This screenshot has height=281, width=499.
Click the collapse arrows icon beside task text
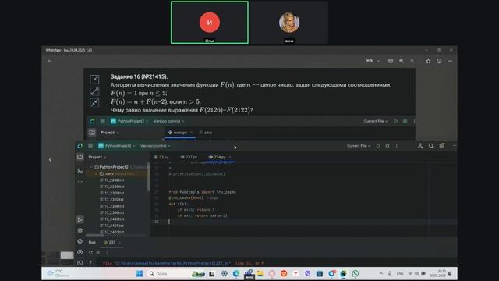(x=94, y=102)
